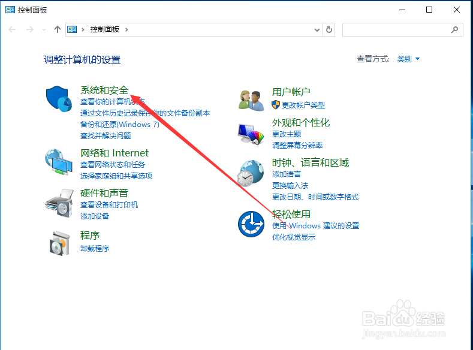The width and height of the screenshot is (473, 350).
Task: Click 卸载程序 link
Action: point(95,248)
